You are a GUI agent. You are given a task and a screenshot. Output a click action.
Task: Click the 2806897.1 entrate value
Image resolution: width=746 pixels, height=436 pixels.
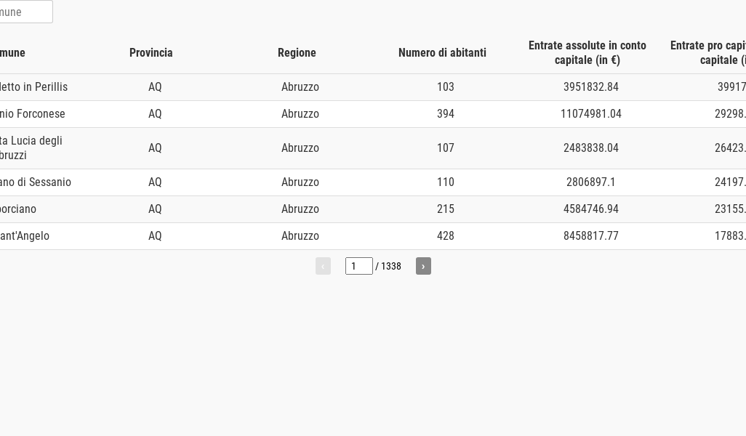point(591,182)
